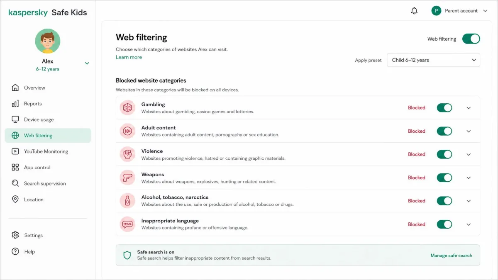Toggle the Weapons blocked switch
The width and height of the screenshot is (498, 280).
click(x=444, y=178)
